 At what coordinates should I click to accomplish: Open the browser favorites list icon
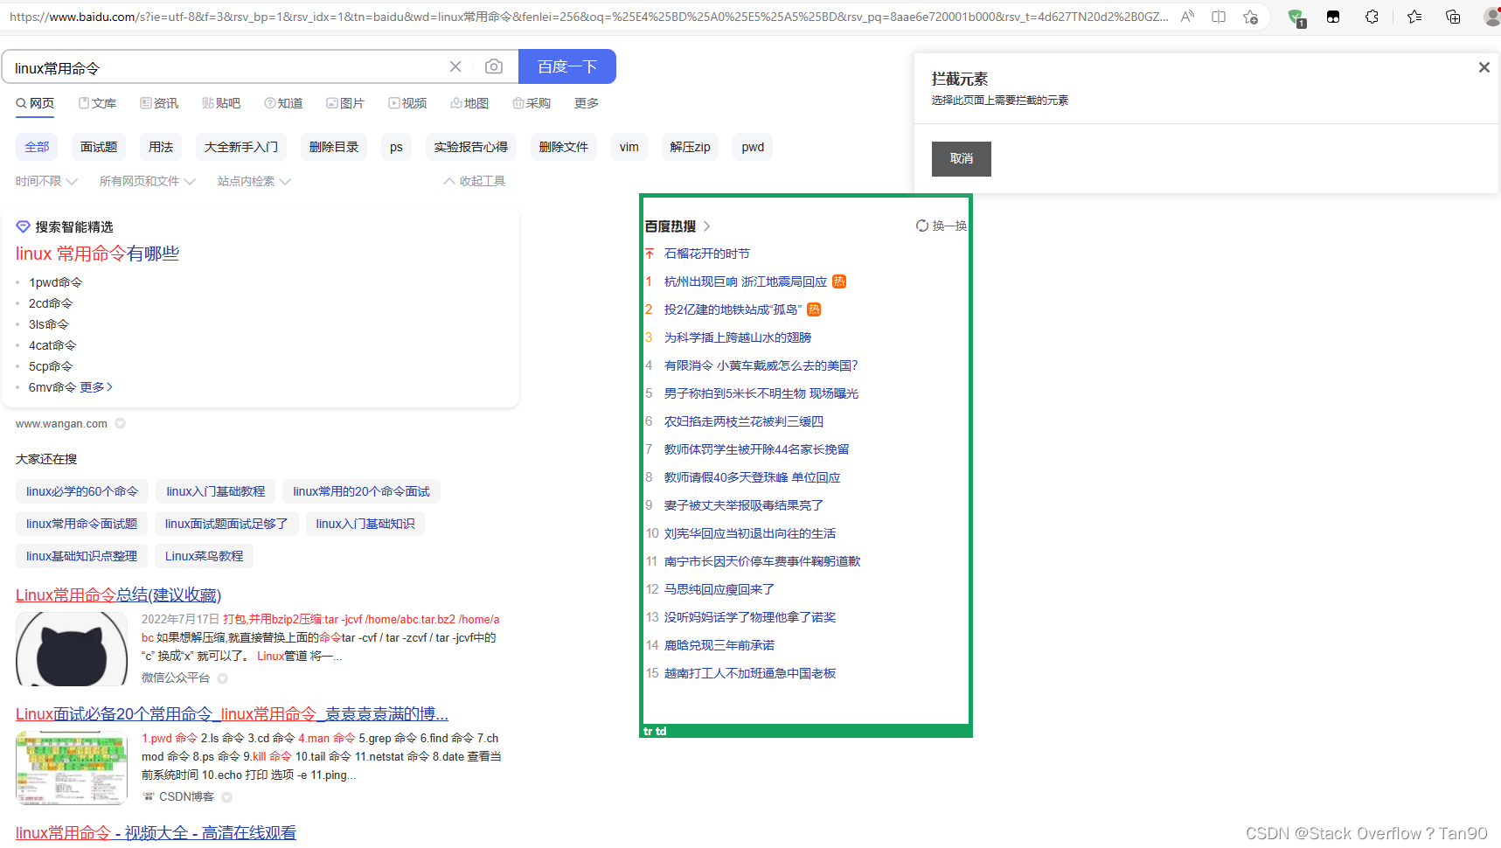(1414, 17)
